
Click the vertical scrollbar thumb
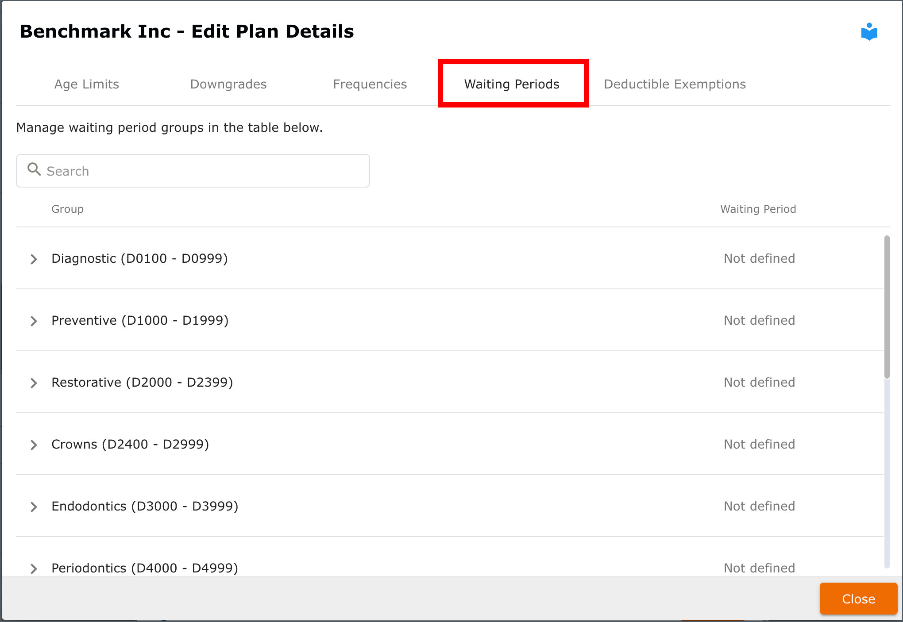[887, 307]
